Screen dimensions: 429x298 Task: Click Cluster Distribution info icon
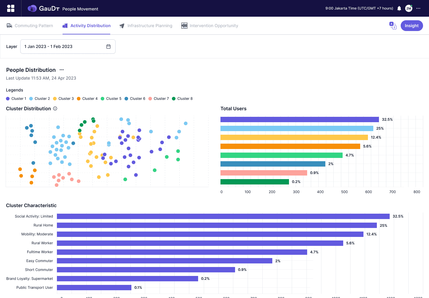(x=55, y=108)
